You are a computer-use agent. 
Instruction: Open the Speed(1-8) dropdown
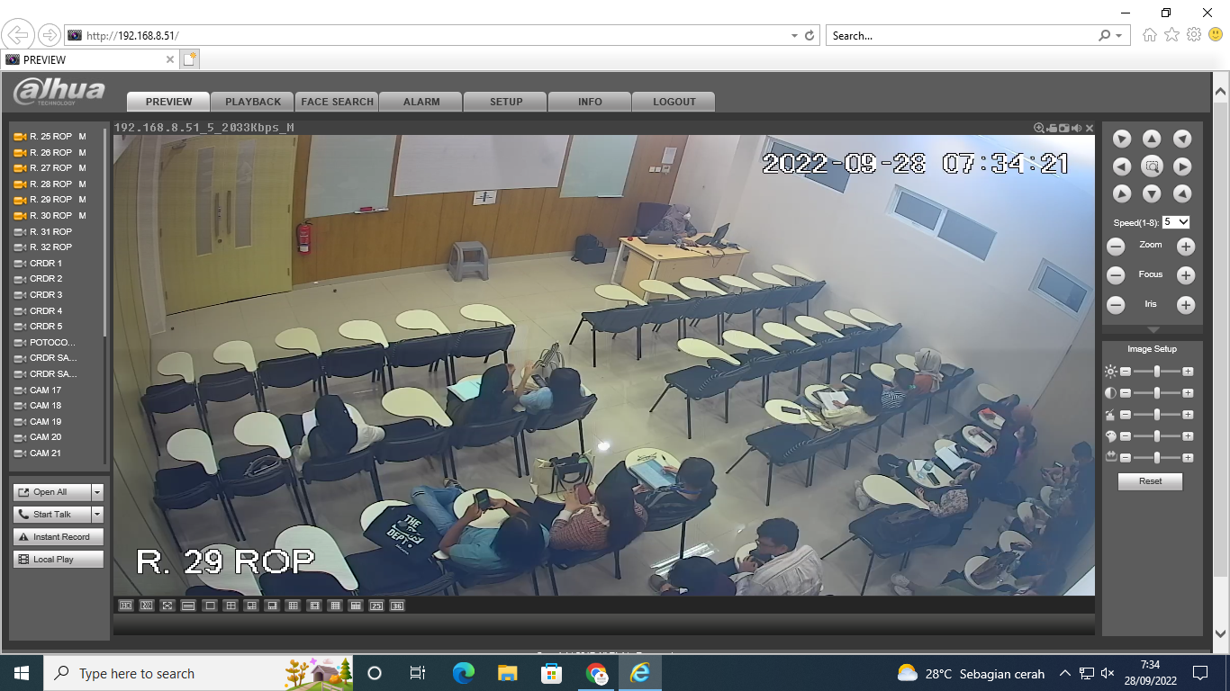click(x=1176, y=221)
